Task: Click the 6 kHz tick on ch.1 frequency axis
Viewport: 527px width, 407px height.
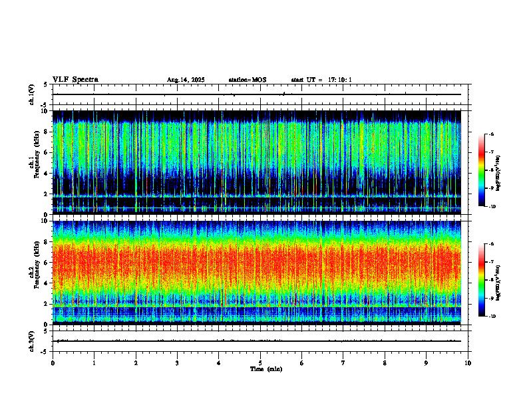Action: tap(47, 152)
